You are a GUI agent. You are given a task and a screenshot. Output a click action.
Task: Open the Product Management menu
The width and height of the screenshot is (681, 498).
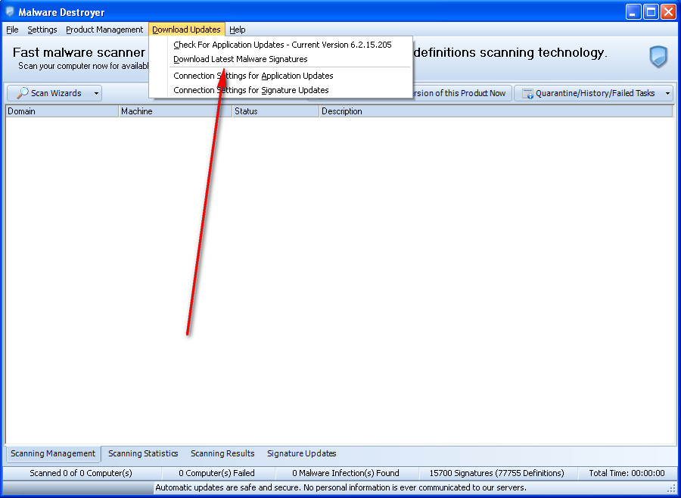pos(104,30)
